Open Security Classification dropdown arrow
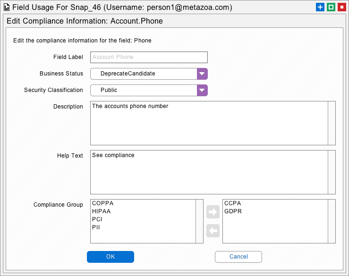 coord(202,90)
